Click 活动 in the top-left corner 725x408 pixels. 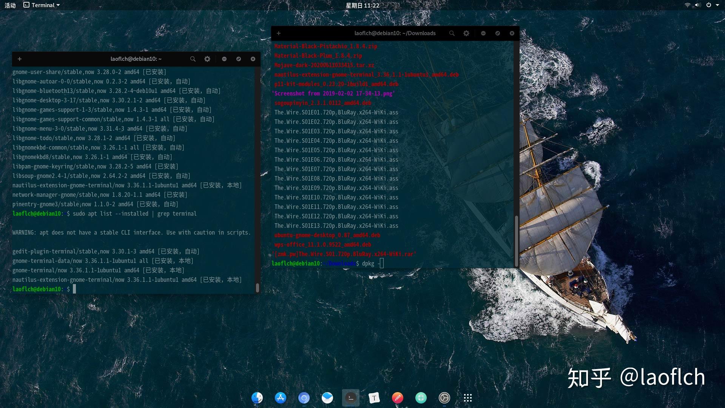(10, 5)
